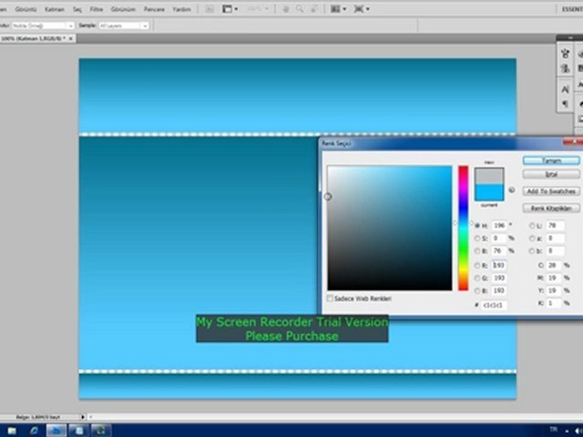Click the new gray color preview swatch
This screenshot has width=583, height=437.
(x=489, y=176)
